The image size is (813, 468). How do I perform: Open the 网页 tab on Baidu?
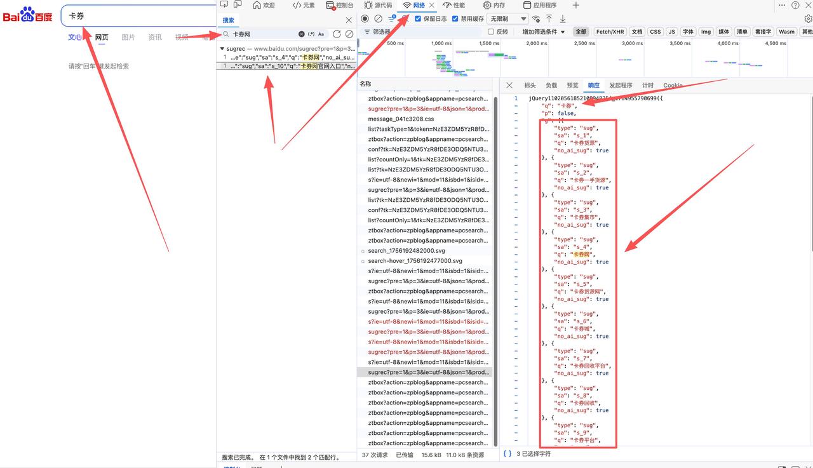coord(102,37)
